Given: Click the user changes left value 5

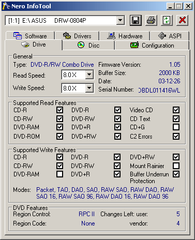Looking at the screenshot, I should (178, 214).
